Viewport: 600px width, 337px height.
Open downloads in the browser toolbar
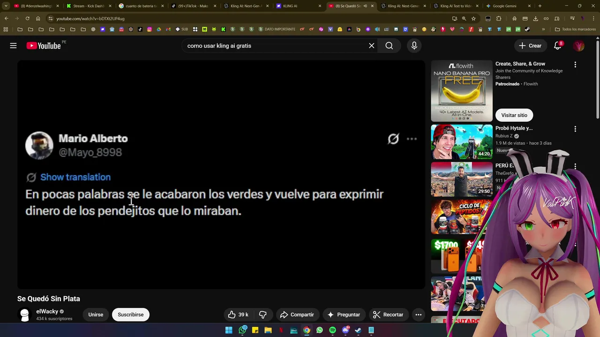535,18
